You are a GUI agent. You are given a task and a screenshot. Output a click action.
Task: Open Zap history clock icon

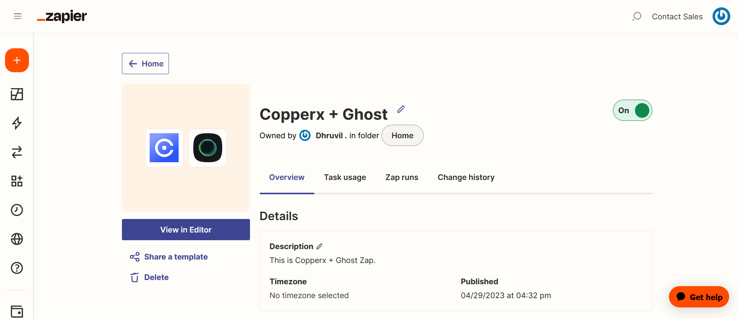pyautogui.click(x=17, y=210)
